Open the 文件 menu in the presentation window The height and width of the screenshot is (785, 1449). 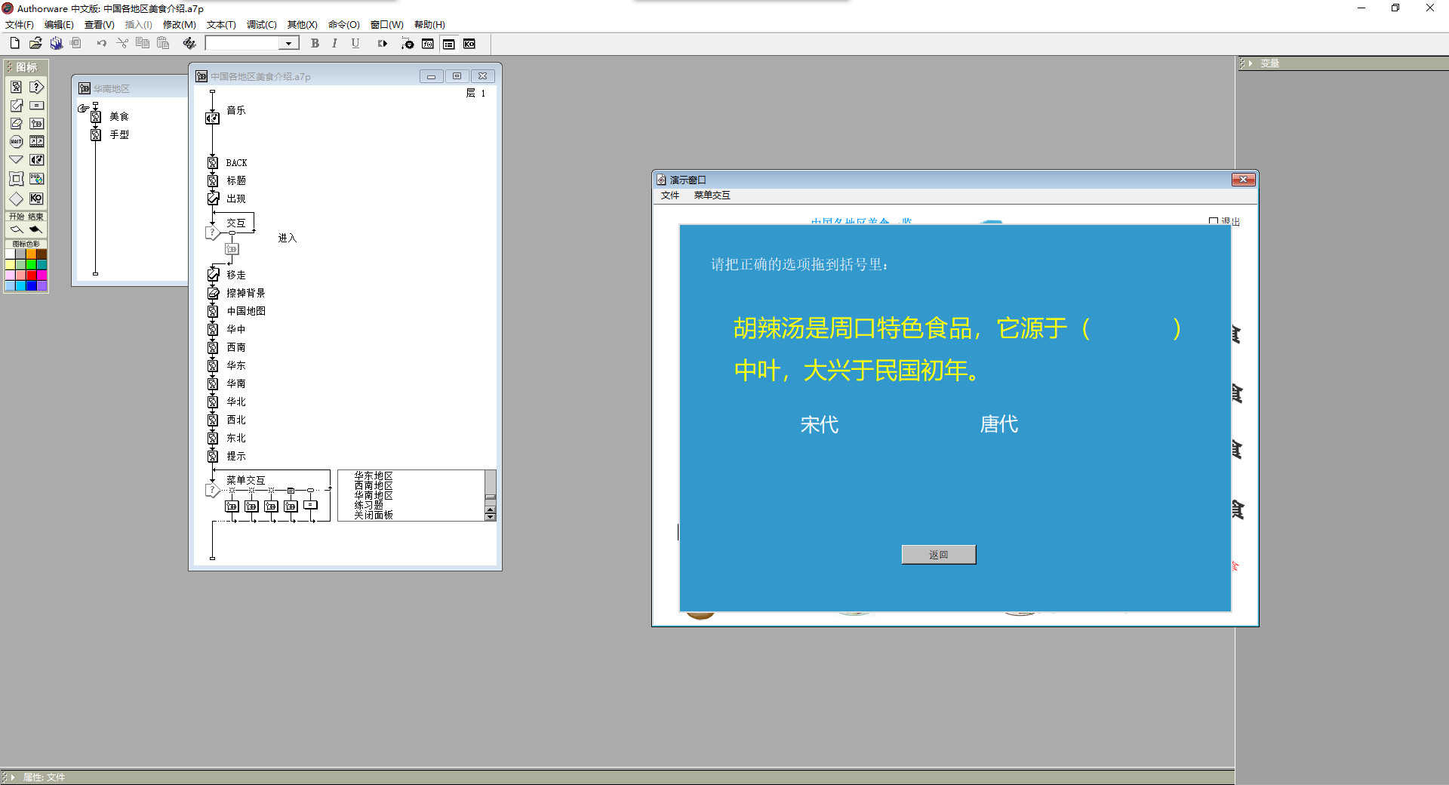(670, 195)
